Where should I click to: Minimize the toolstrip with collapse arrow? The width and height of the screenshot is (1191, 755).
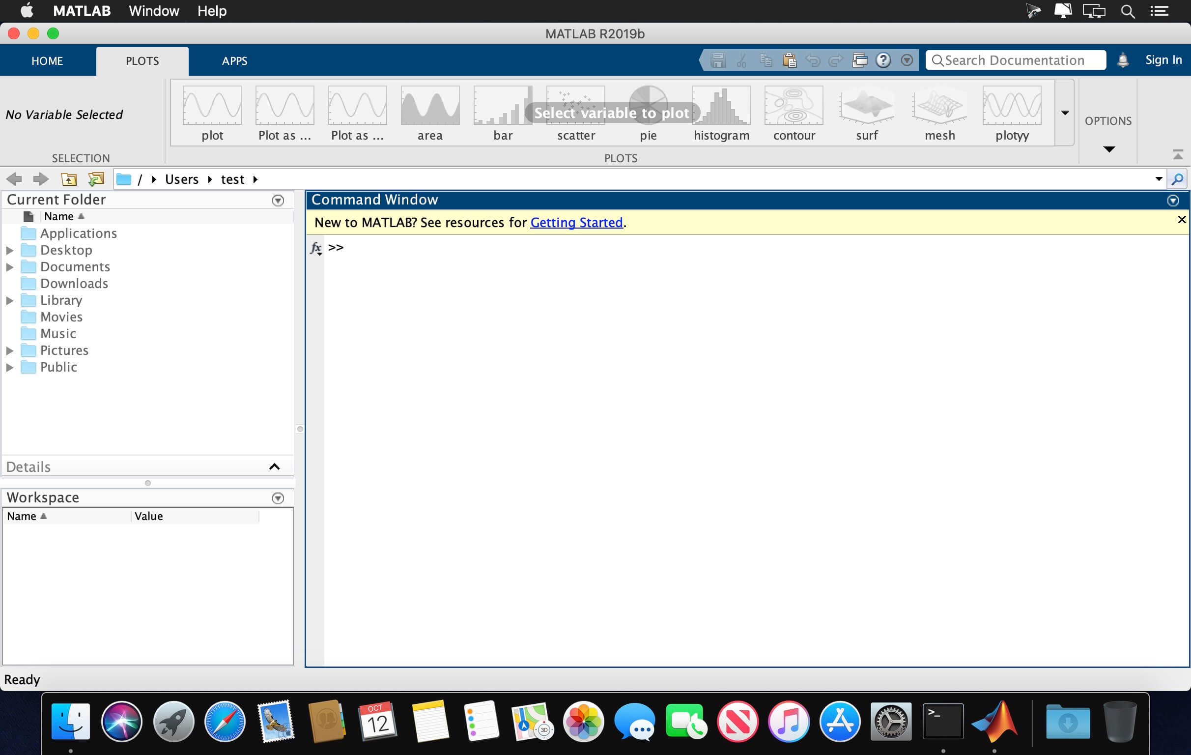pyautogui.click(x=1178, y=155)
